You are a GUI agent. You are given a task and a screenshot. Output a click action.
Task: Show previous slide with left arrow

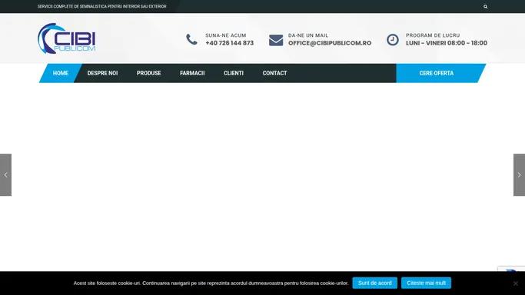5,174
